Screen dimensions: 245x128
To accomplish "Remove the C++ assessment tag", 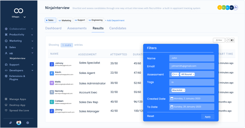I will pyautogui.click(x=178, y=74).
